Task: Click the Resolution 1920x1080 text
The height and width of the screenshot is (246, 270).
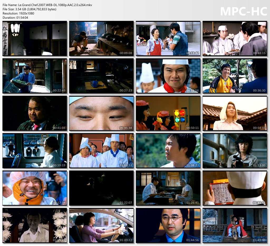Action: click(x=18, y=13)
